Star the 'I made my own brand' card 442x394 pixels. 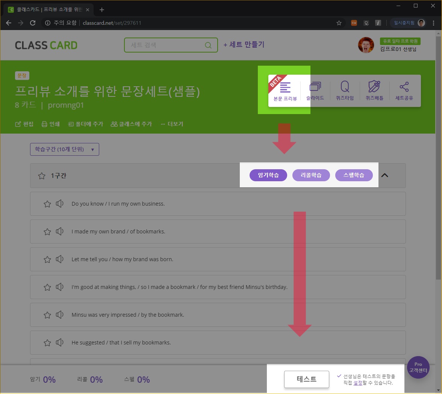coord(47,232)
